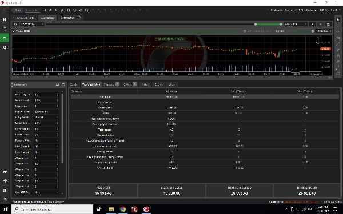Open the Copy section in left sidebar
Viewport: 343px width, 214px height.
pyautogui.click(x=5, y=29)
